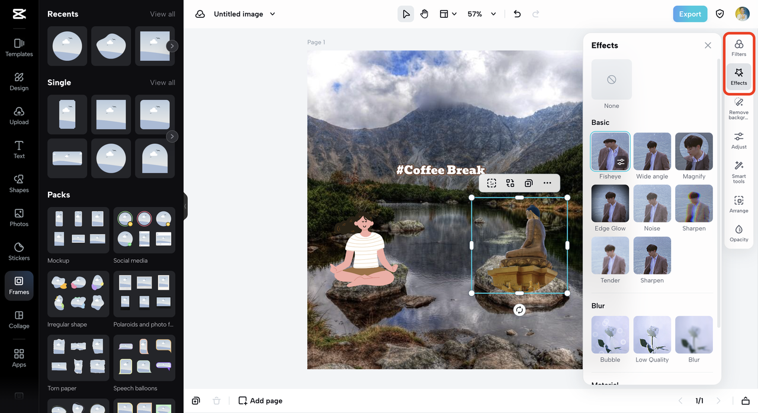Select the pointer select tool
The height and width of the screenshot is (413, 758).
(406, 14)
